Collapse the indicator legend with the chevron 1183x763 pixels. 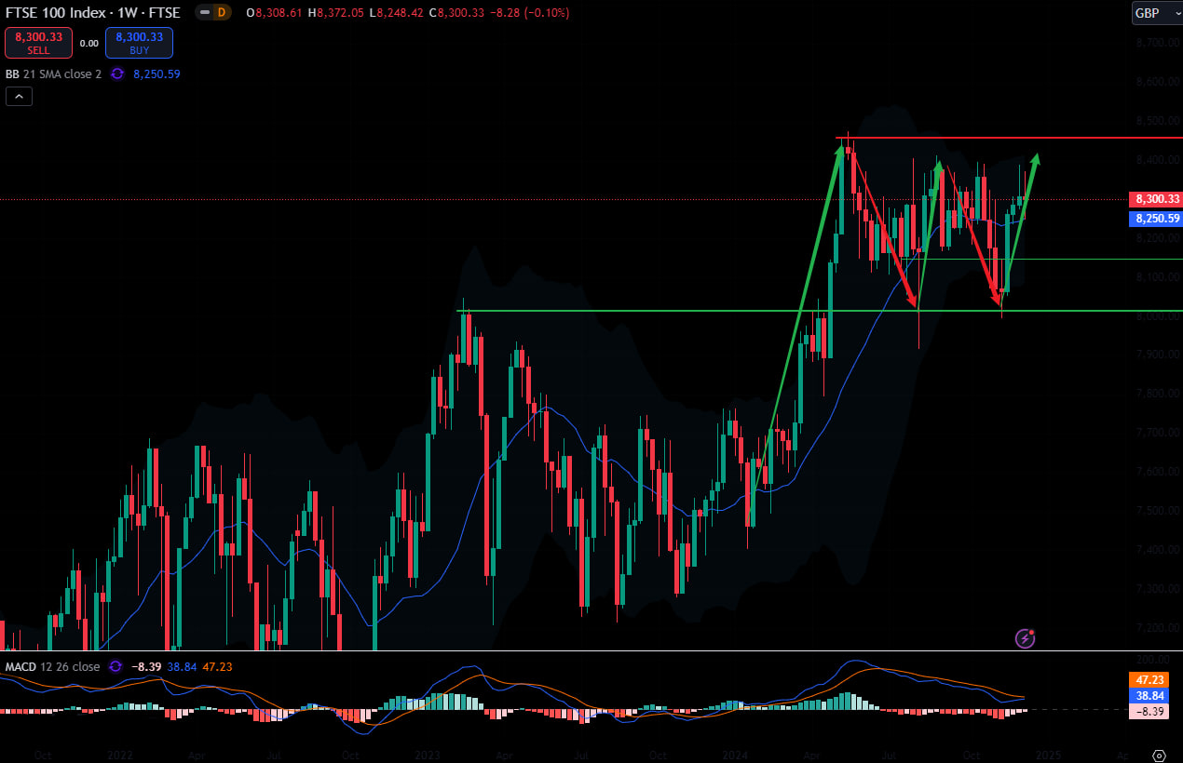19,96
